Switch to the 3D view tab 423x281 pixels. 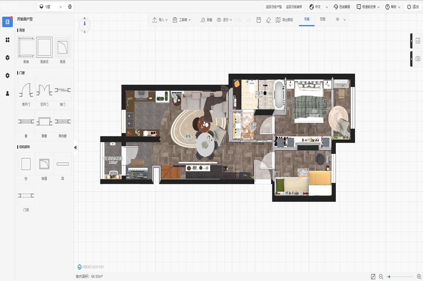tap(338, 19)
